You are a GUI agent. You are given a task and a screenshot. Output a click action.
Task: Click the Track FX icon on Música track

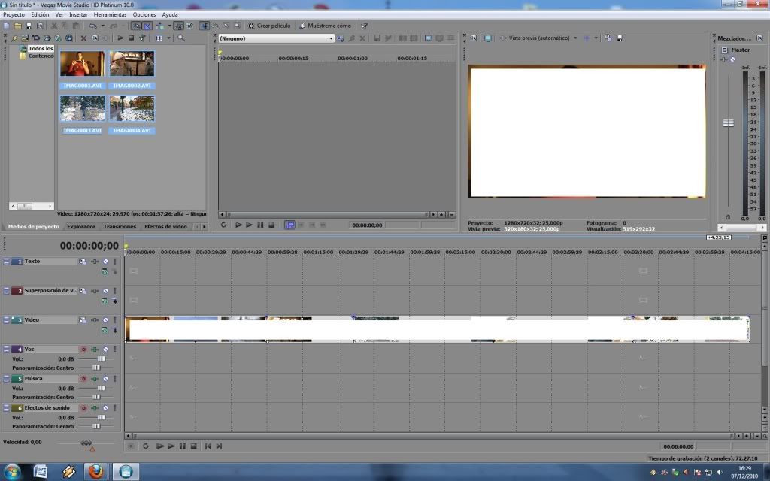pyautogui.click(x=95, y=379)
